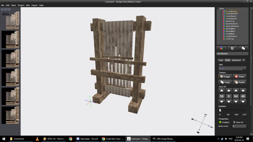Clear the face texture

tap(239, 76)
